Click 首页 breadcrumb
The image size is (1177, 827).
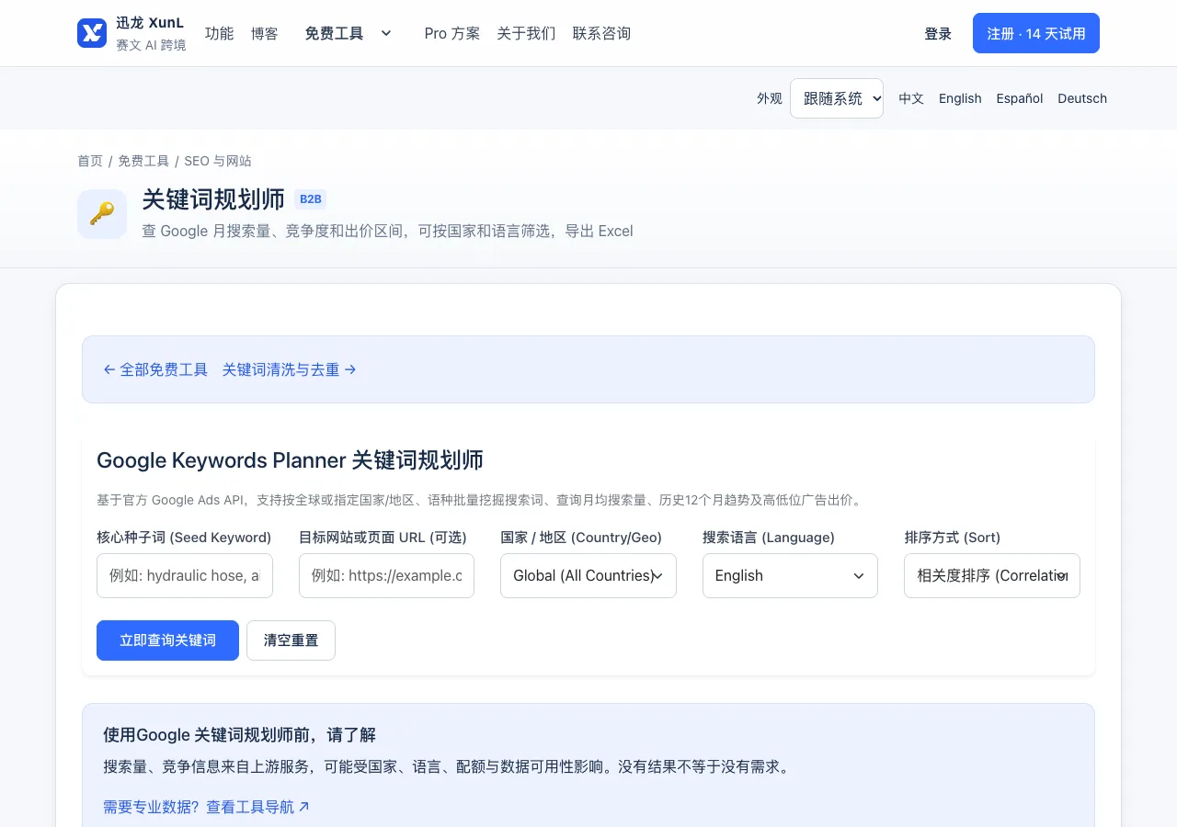pyautogui.click(x=90, y=161)
